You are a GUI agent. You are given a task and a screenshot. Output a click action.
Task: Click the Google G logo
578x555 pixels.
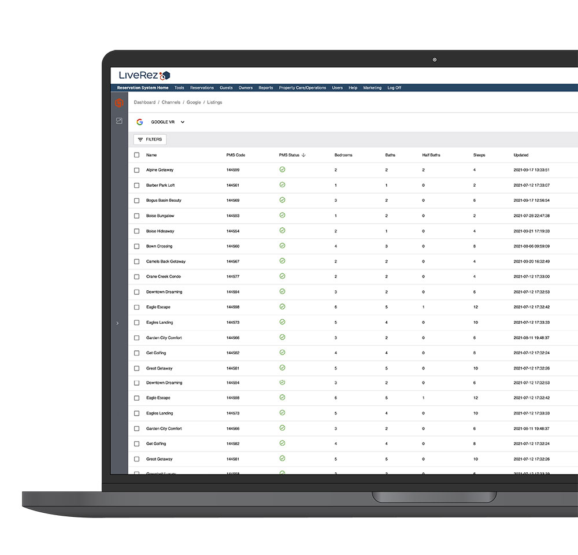pyautogui.click(x=140, y=122)
